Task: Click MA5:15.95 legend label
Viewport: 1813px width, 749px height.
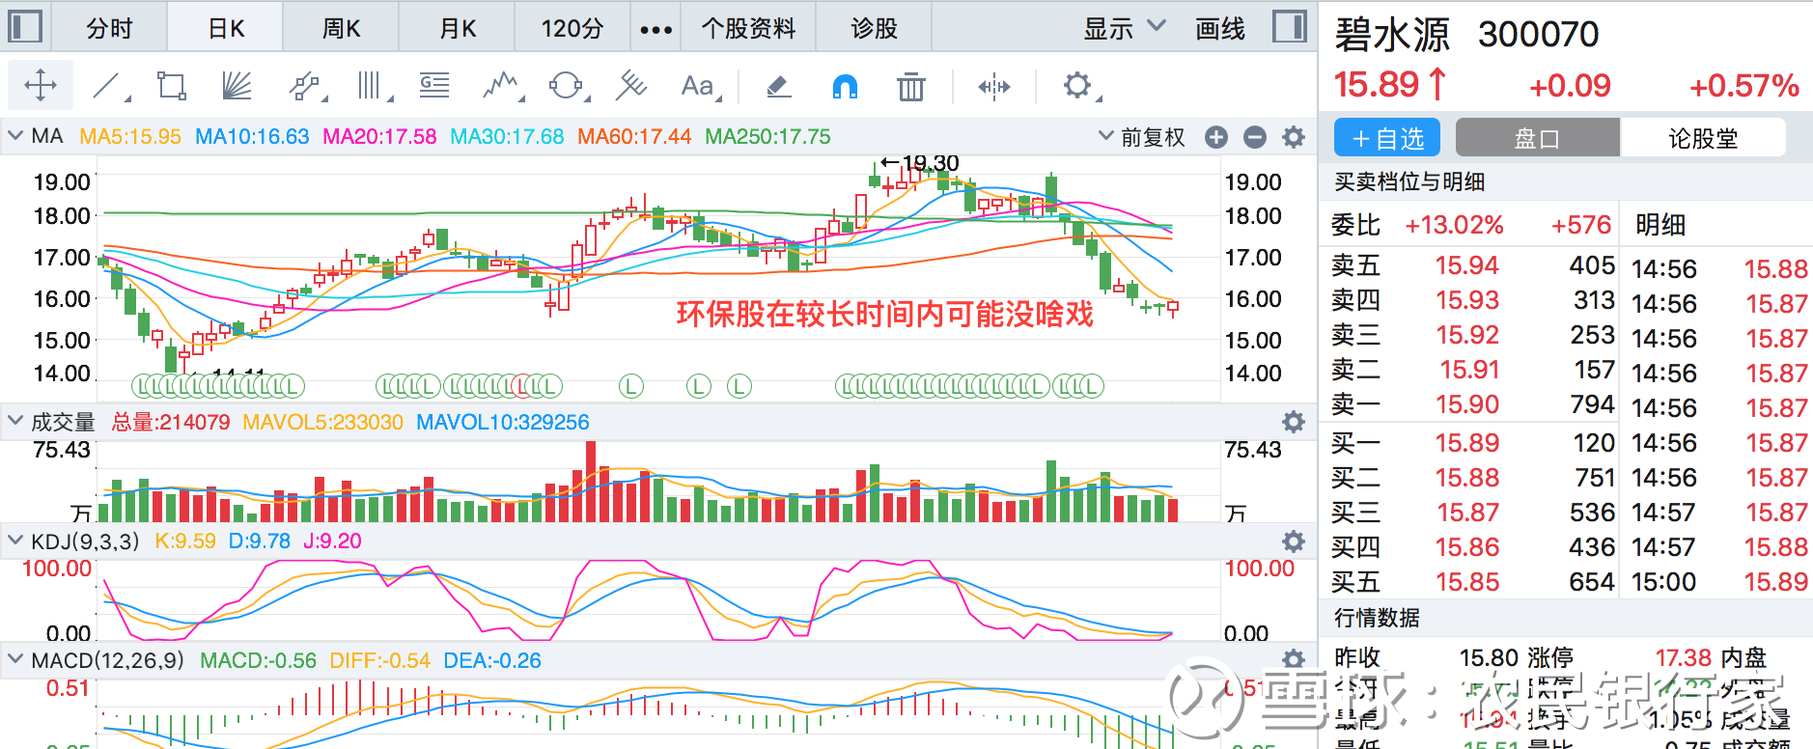Action: coord(130,137)
